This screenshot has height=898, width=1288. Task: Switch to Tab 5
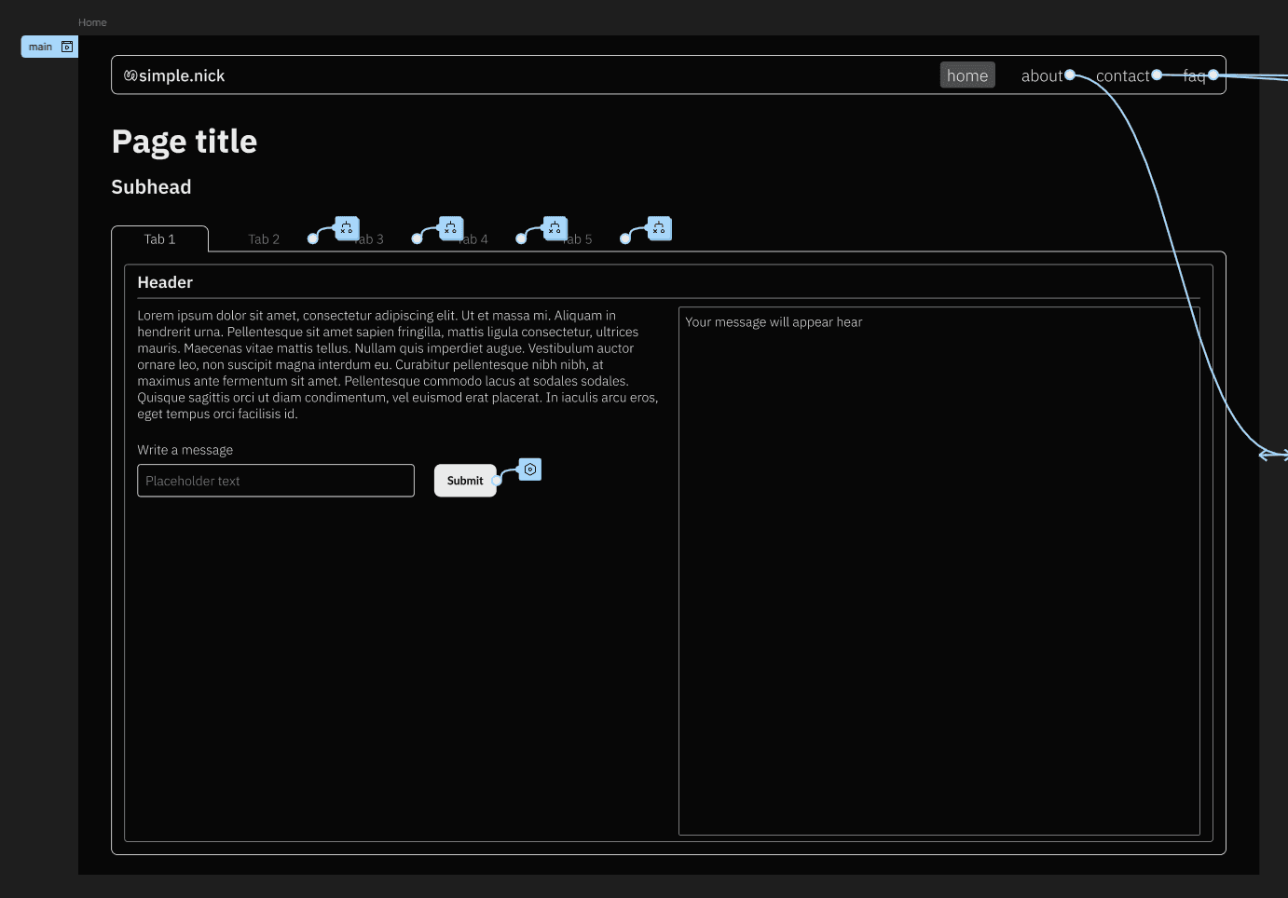[577, 239]
